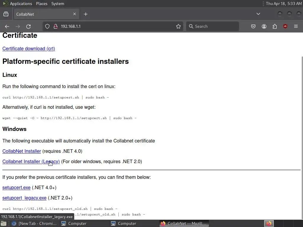
Task: Focus the Search box in toolbar
Action: 212,26
